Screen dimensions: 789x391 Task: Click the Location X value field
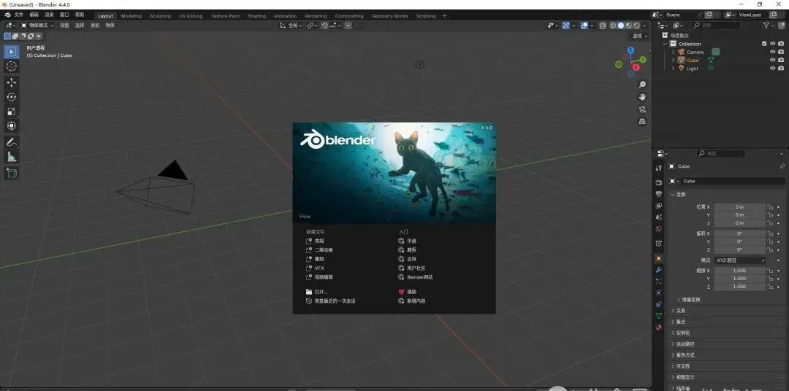(x=739, y=206)
